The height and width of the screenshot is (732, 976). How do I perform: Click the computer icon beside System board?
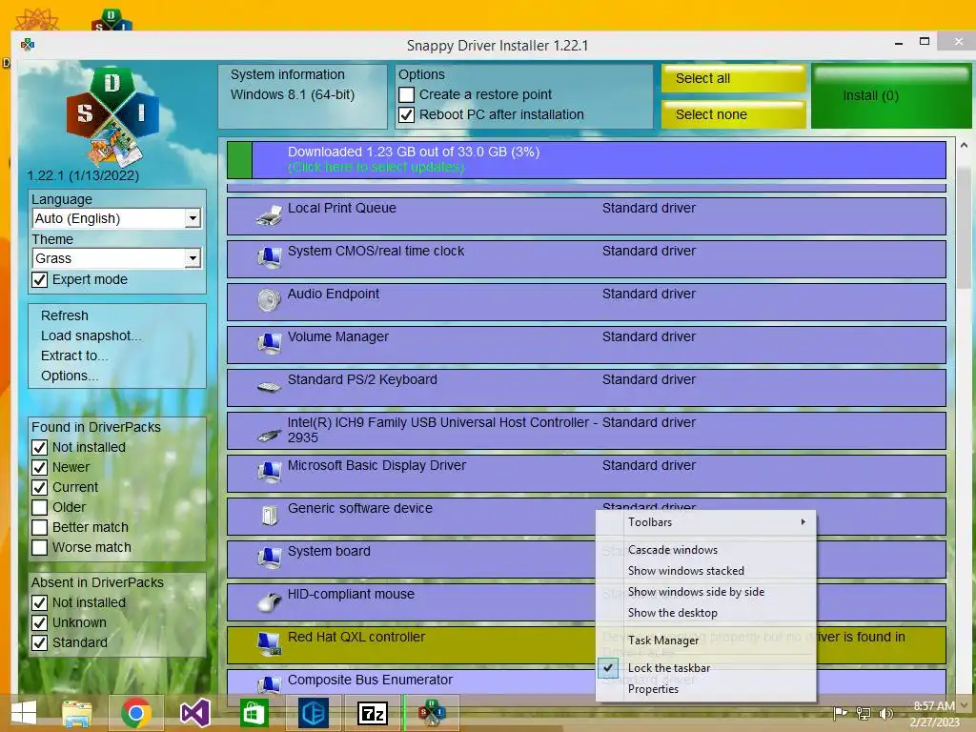tap(270, 559)
